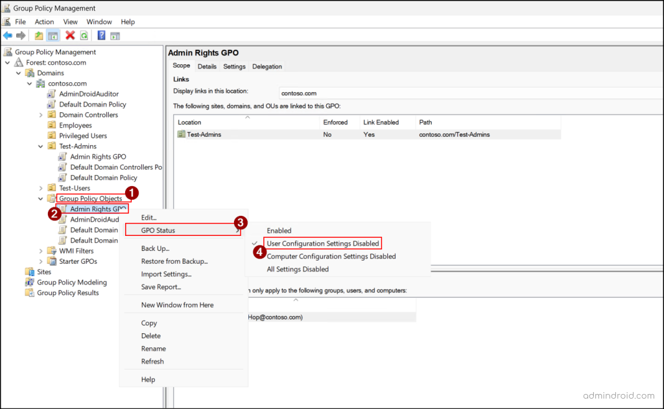
Task: Select the Refresh icon in the toolbar
Action: [84, 36]
